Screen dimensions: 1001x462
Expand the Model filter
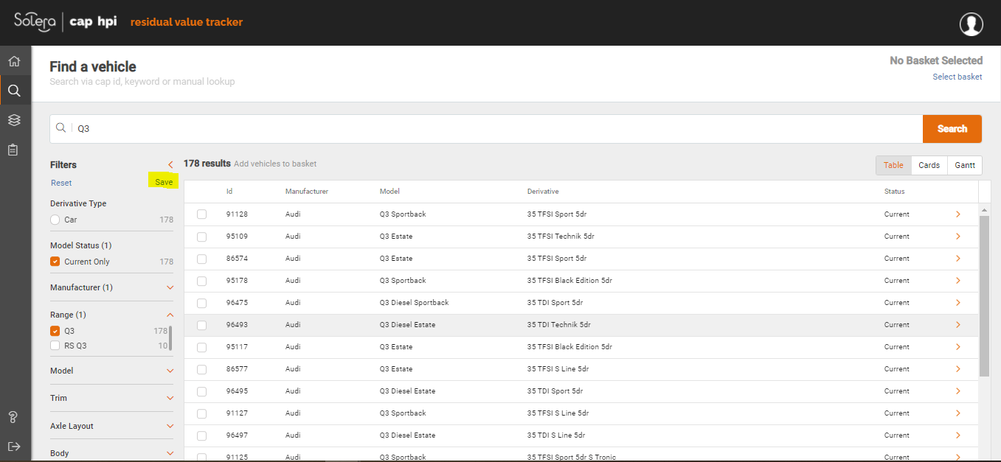170,371
